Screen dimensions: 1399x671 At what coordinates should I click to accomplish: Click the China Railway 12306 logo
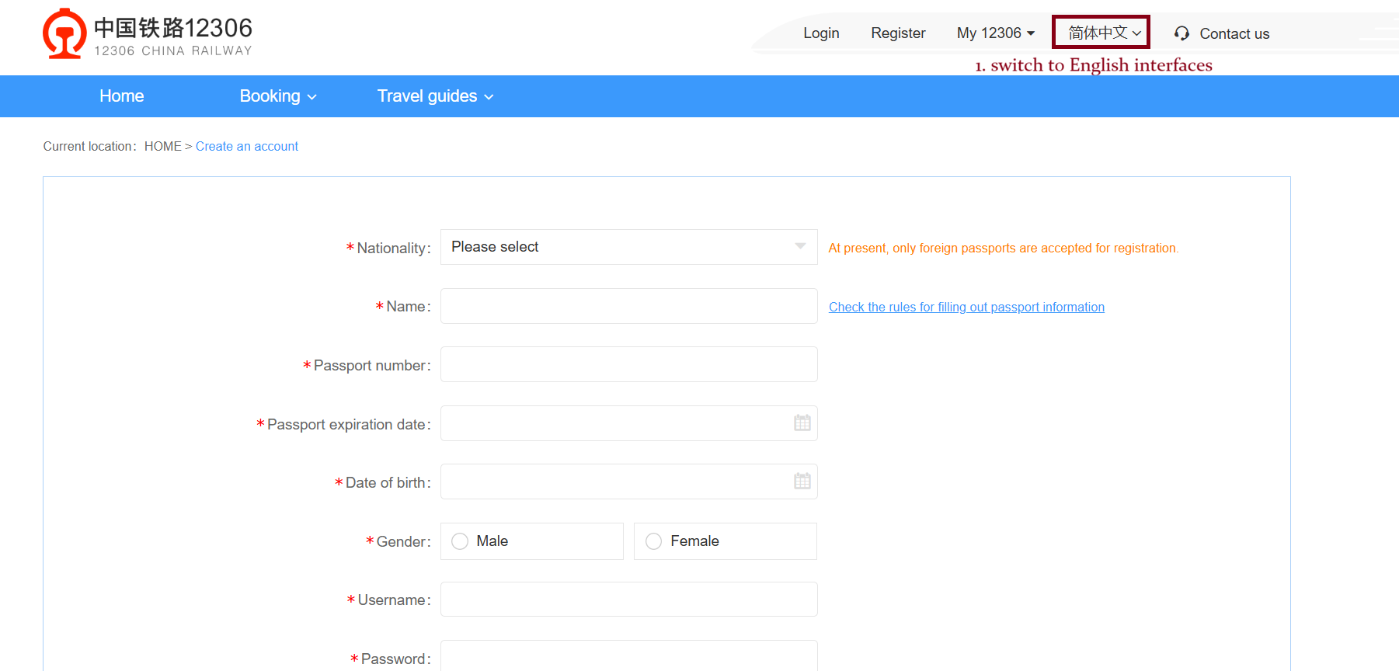tap(148, 34)
